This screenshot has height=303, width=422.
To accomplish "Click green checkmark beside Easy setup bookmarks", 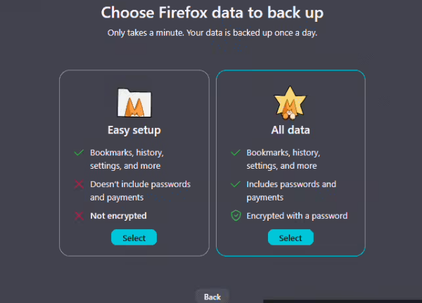I will tap(78, 153).
